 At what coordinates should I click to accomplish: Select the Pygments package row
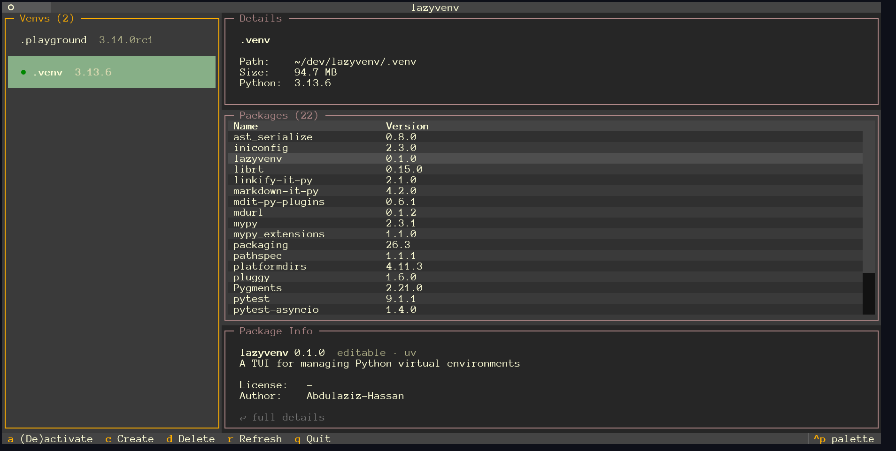545,288
